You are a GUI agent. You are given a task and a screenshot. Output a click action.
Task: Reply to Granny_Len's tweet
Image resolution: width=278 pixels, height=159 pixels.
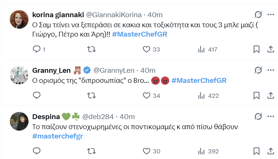click(37, 96)
